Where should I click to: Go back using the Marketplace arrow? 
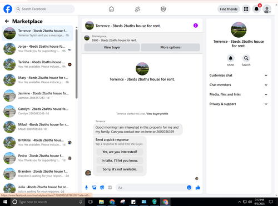[x=7, y=21]
